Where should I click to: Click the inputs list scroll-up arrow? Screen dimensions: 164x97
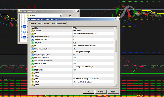click(x=115, y=28)
